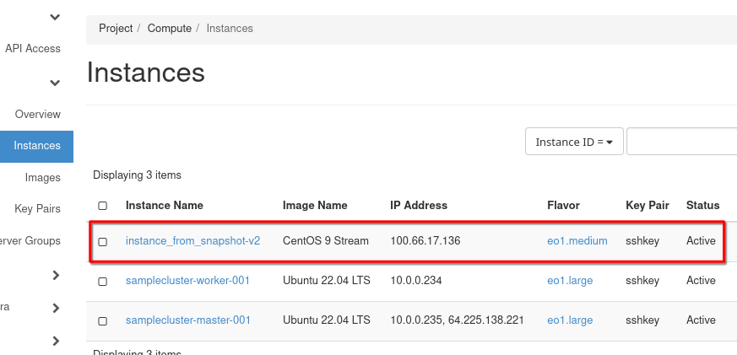Click the eo1.medium flavor link
This screenshot has width=737, height=355.
pos(577,241)
